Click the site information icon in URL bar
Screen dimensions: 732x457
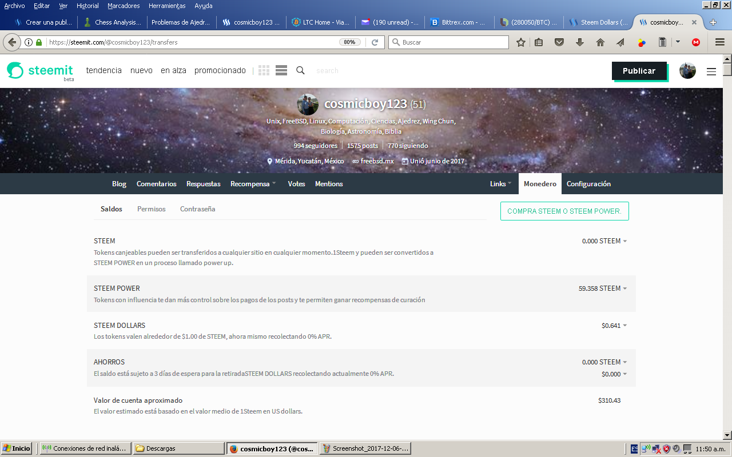coord(29,42)
